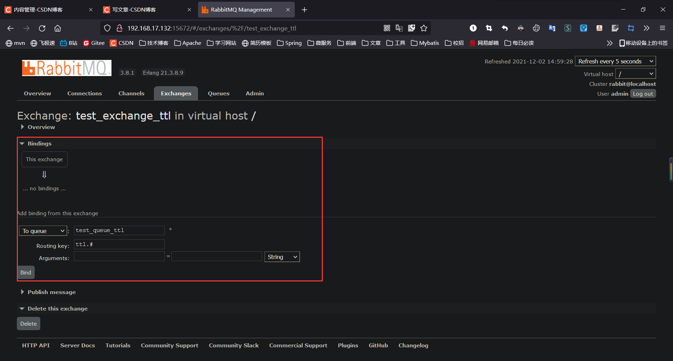Screen dimensions: 673x361
Task: Open browser home page icon
Action: [58, 28]
